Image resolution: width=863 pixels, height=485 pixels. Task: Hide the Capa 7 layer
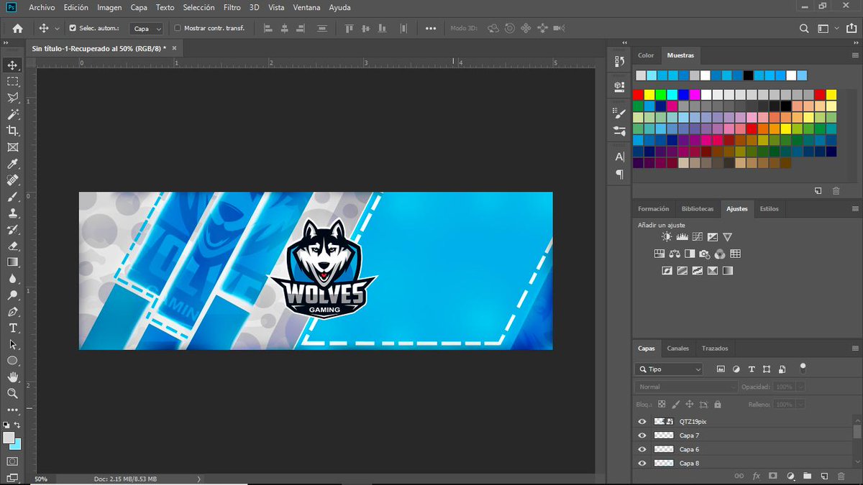click(x=642, y=435)
